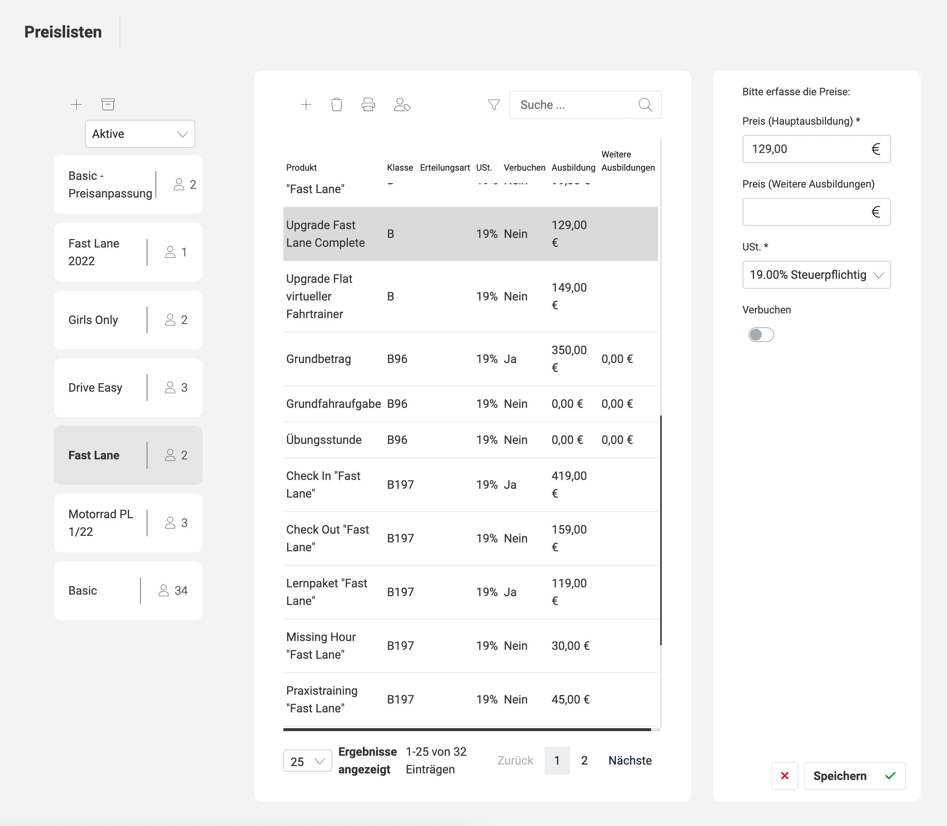Click the Speichern button
This screenshot has height=826, width=947.
tap(854, 776)
